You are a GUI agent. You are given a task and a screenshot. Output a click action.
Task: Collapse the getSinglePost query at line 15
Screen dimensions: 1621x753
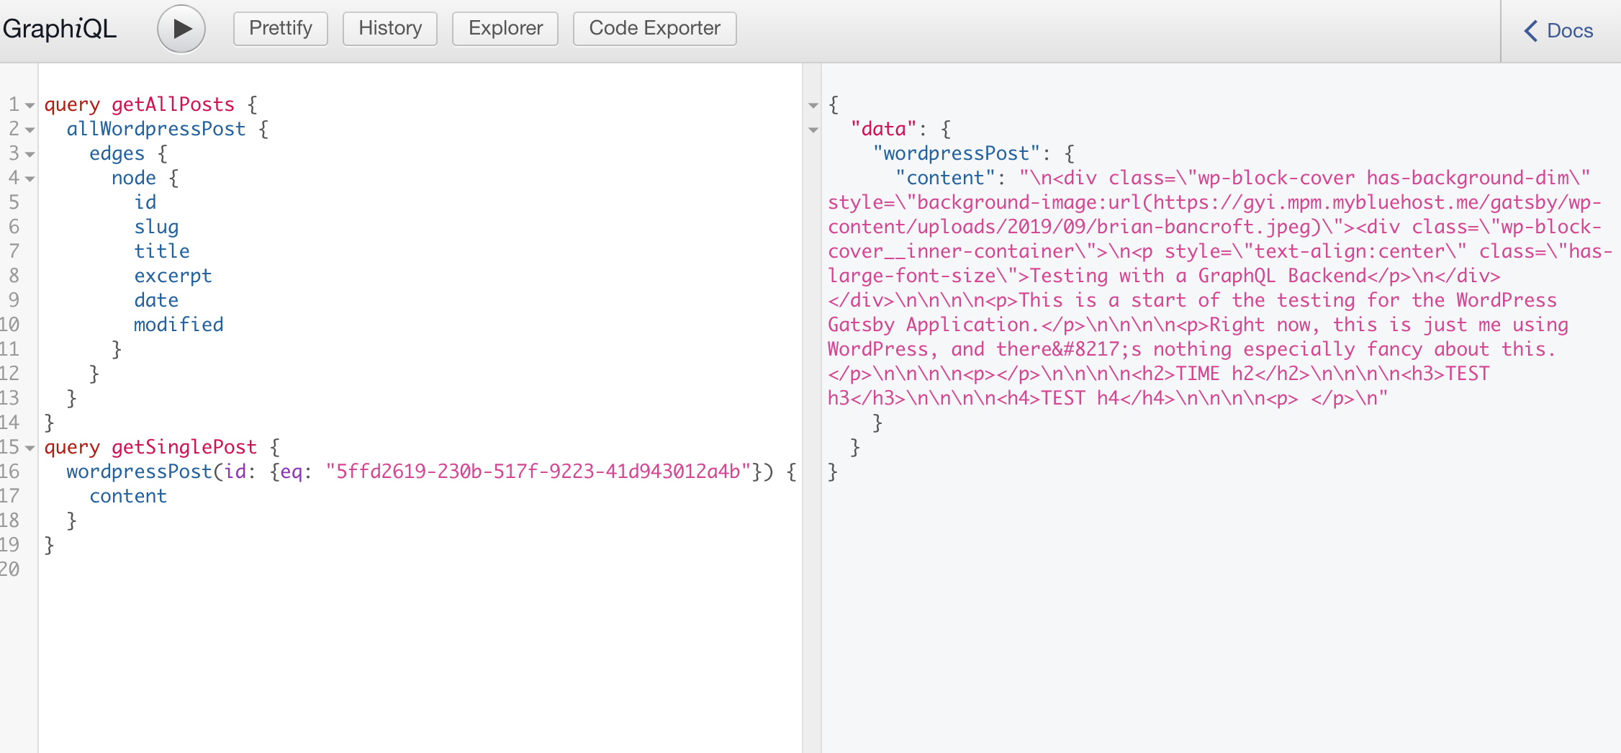click(30, 448)
